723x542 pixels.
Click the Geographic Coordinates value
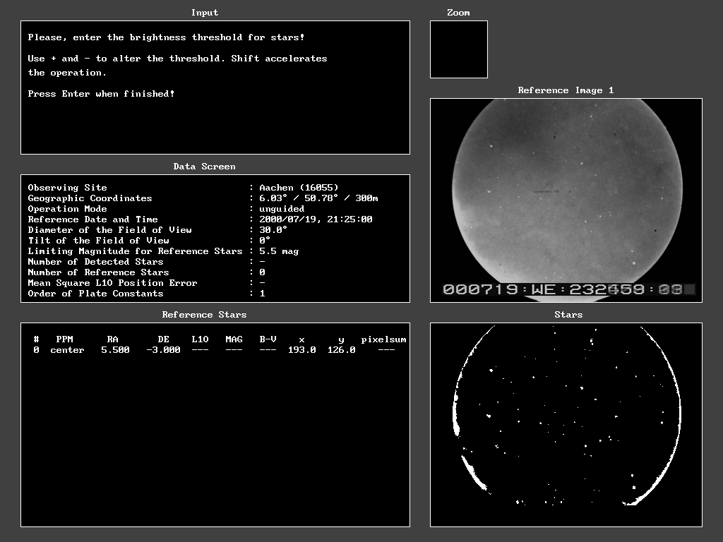[318, 198]
